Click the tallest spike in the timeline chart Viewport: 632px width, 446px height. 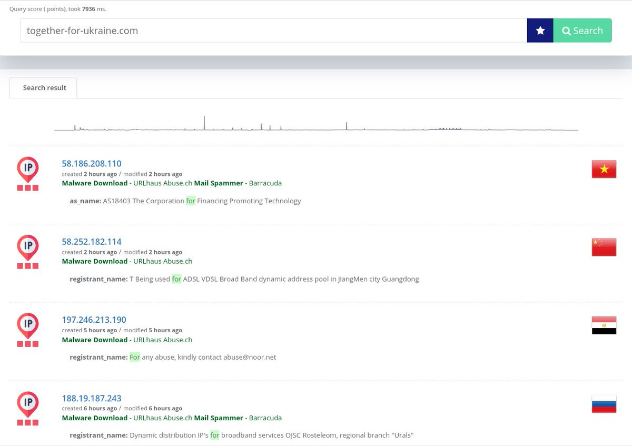204,123
